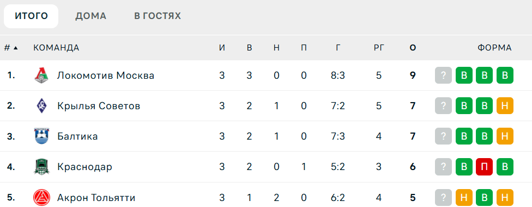This screenshot has height=207, width=532.
Task: Switch to the В ГОСТЯХ tab
Action: click(158, 16)
